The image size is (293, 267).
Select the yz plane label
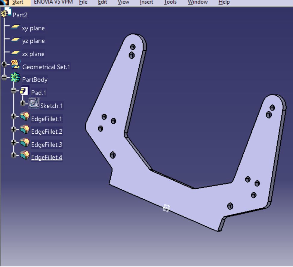click(x=33, y=41)
